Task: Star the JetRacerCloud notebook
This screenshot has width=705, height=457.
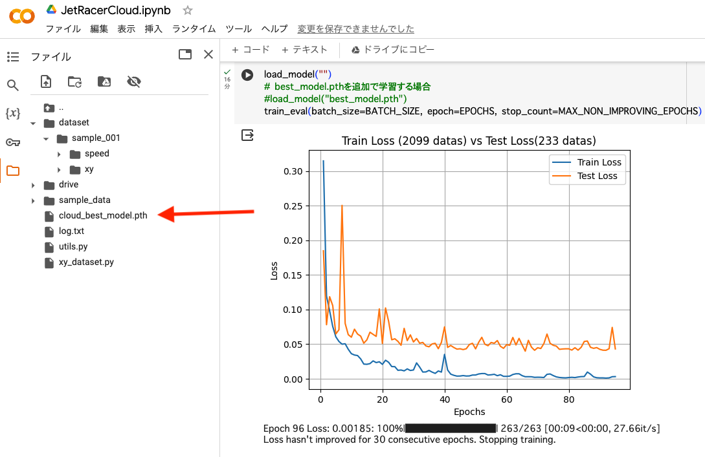Action: 188,10
